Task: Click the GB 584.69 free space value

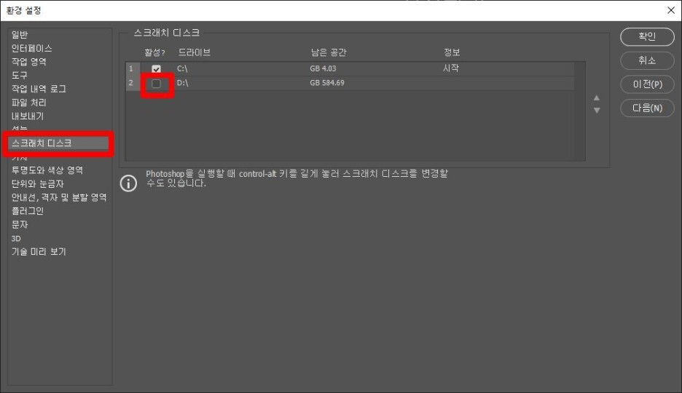Action: click(327, 83)
